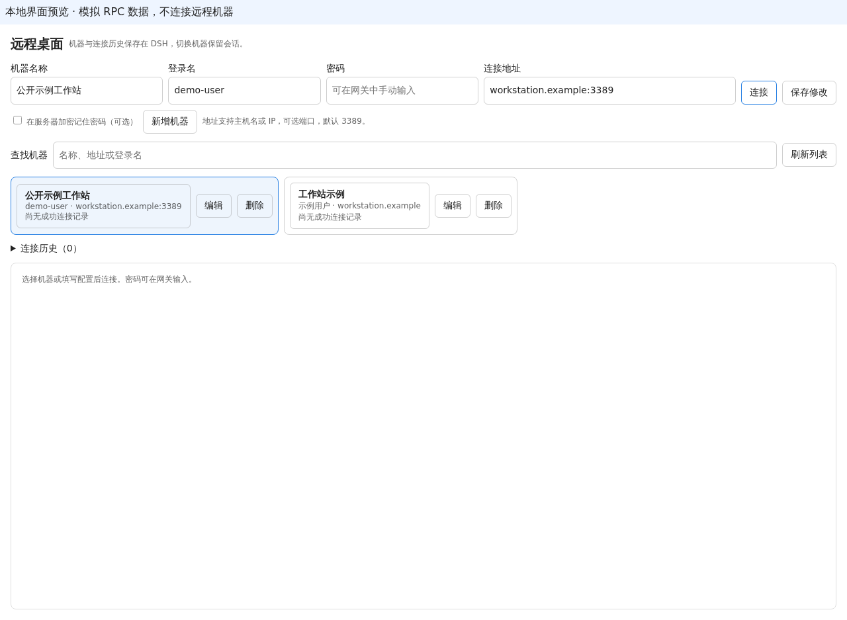The image size is (847, 620).
Task: Click the 保存修改 button
Action: click(809, 93)
